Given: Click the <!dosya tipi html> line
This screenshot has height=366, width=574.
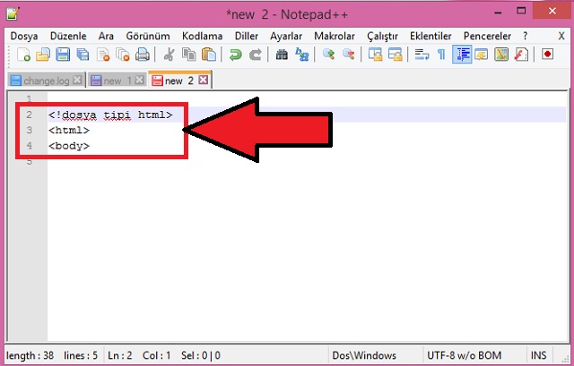Looking at the screenshot, I should pyautogui.click(x=110, y=115).
